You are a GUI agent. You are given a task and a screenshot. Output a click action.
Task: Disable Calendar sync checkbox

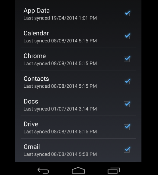[127, 36]
